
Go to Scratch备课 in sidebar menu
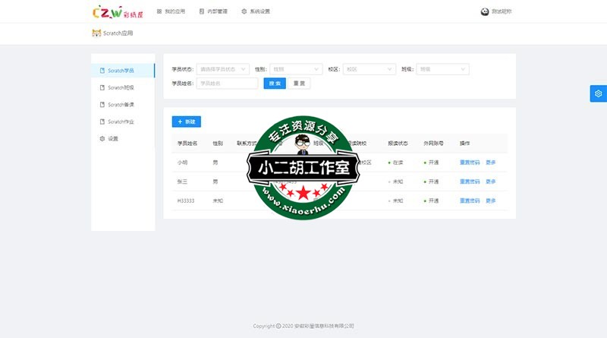point(121,105)
